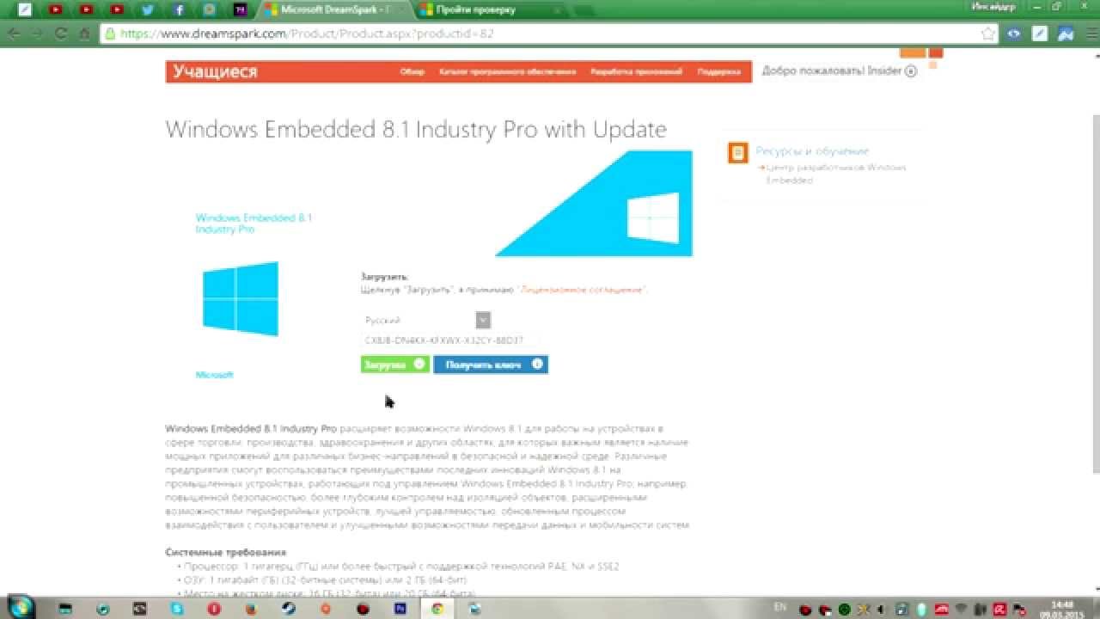
Task: Open Chrome from the taskbar
Action: [437, 608]
